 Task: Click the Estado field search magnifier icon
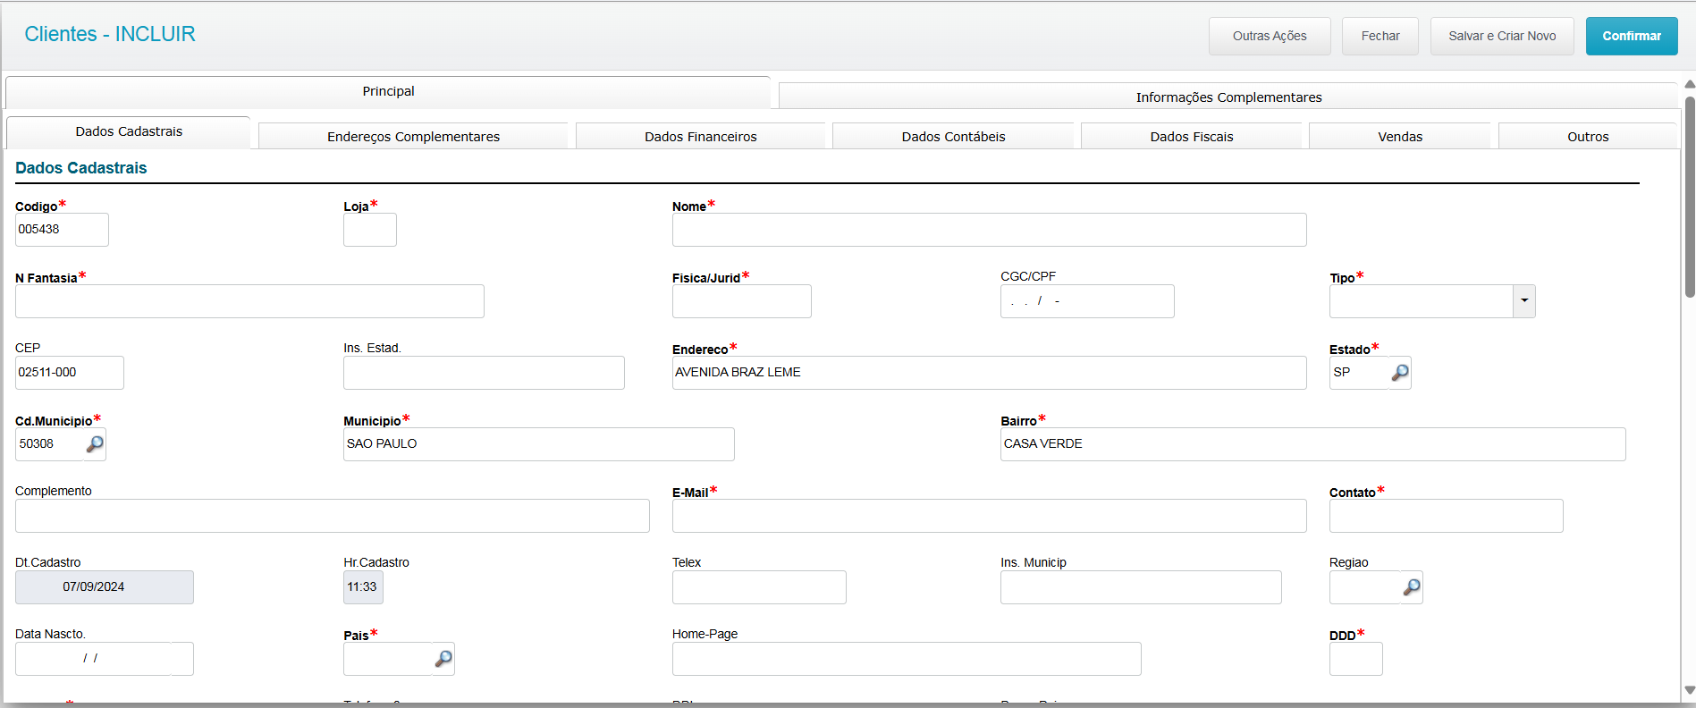click(1400, 373)
